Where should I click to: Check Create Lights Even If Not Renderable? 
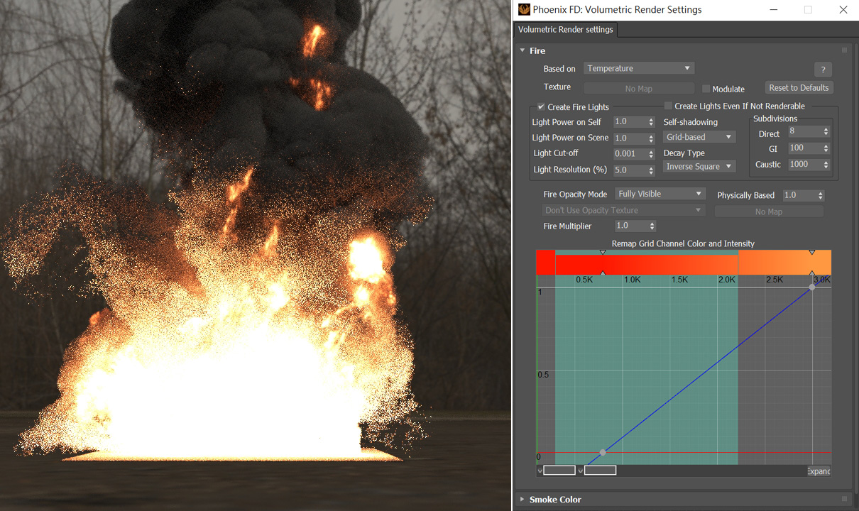667,105
